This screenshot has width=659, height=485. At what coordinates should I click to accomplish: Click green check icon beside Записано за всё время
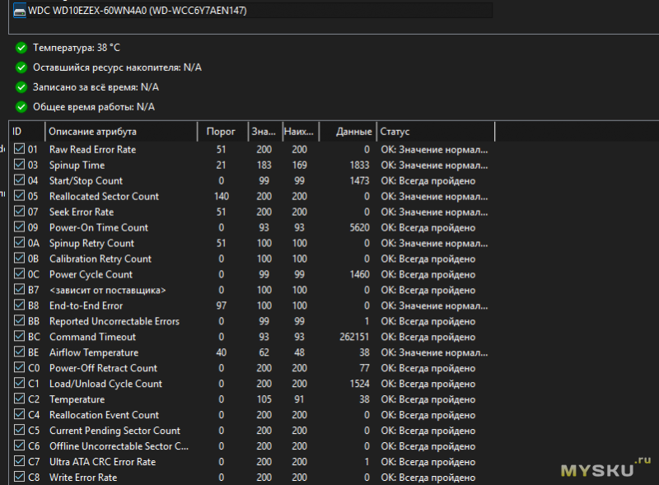pos(21,87)
